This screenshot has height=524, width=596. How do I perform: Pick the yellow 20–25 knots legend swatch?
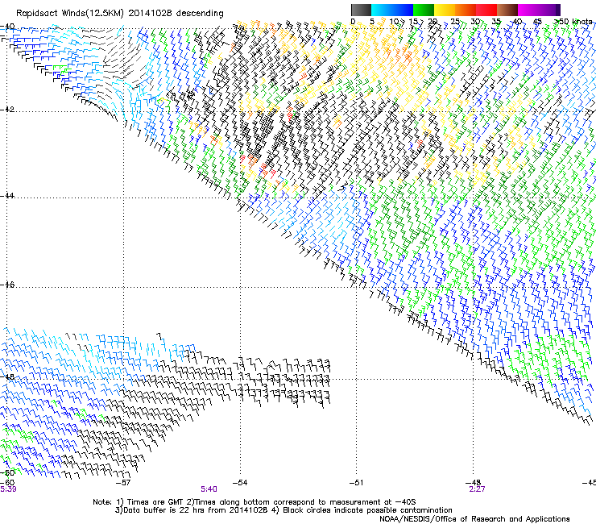point(445,10)
